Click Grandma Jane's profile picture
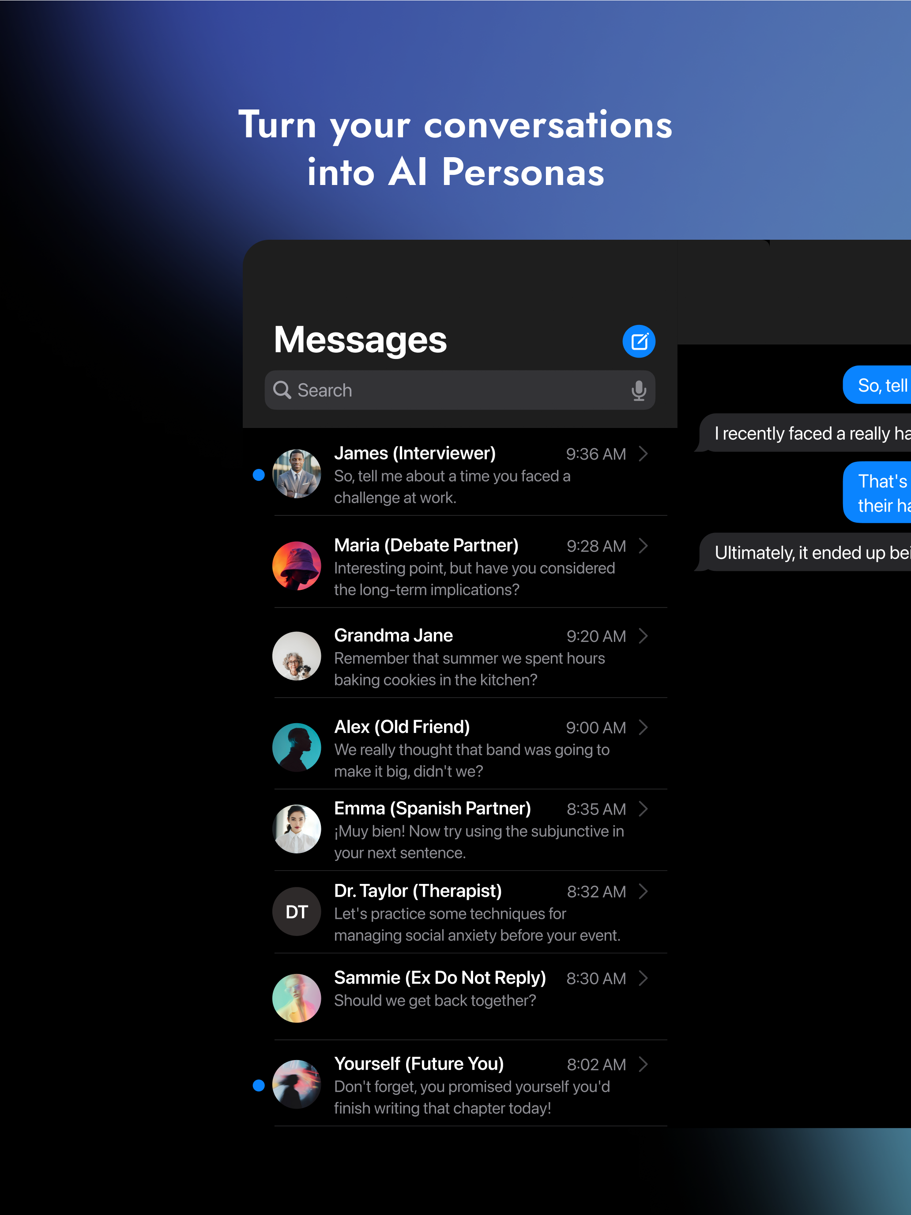The image size is (911, 1215). [x=297, y=656]
